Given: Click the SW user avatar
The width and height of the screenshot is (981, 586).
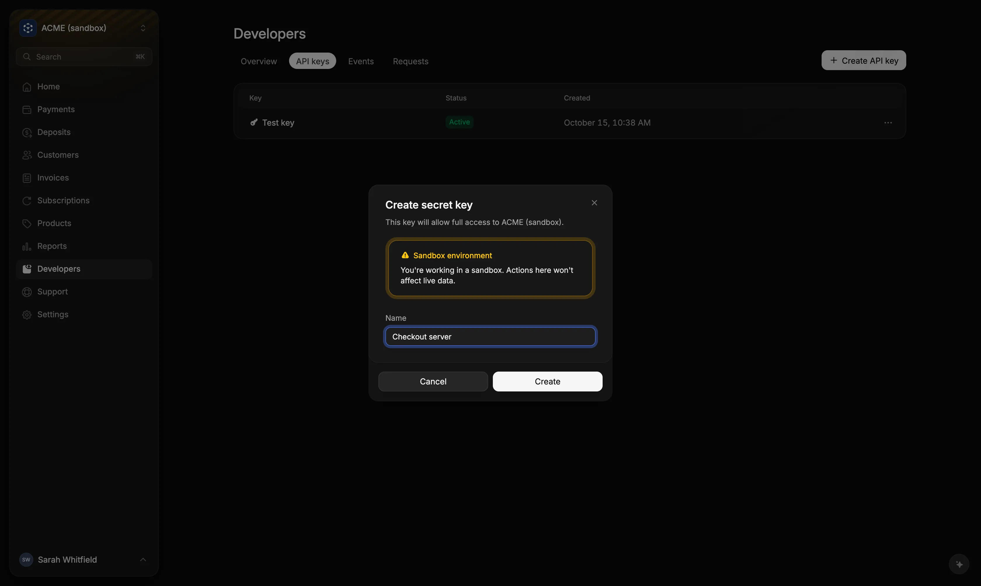Looking at the screenshot, I should tap(26, 559).
